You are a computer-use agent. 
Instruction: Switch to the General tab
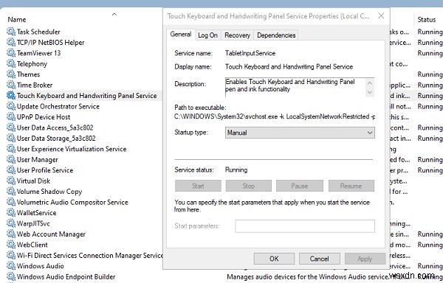point(181,35)
